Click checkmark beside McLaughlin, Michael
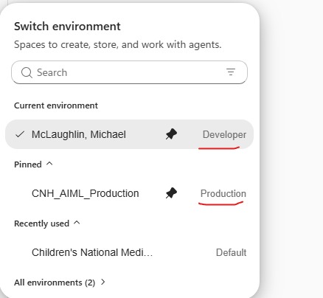The image size is (323, 298). pos(20,134)
